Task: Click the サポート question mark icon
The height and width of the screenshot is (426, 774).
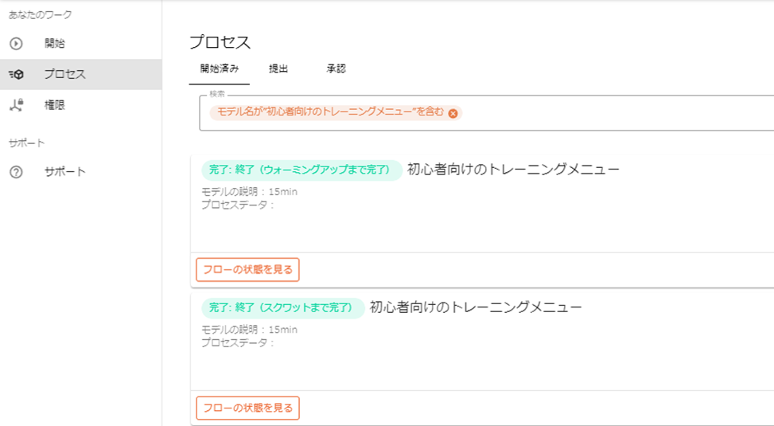Action: pyautogui.click(x=16, y=172)
